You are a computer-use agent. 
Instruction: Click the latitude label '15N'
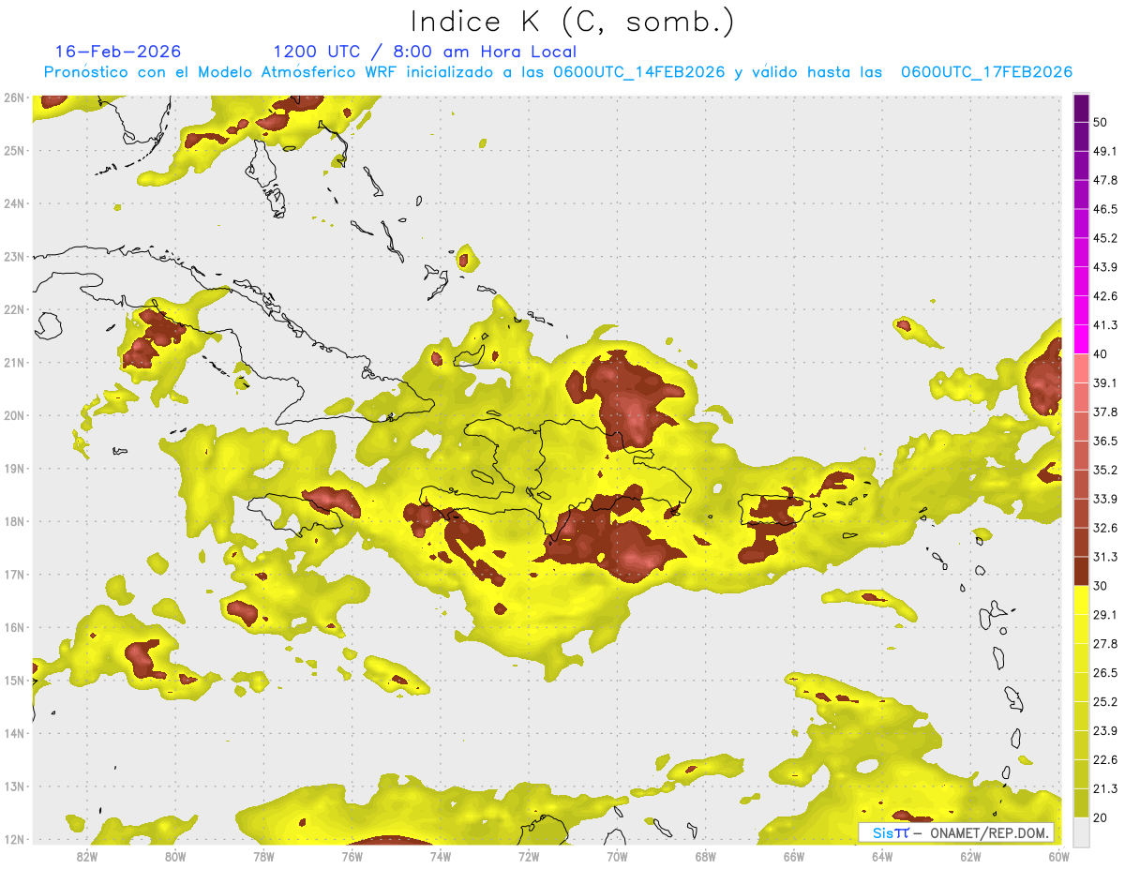(14, 681)
